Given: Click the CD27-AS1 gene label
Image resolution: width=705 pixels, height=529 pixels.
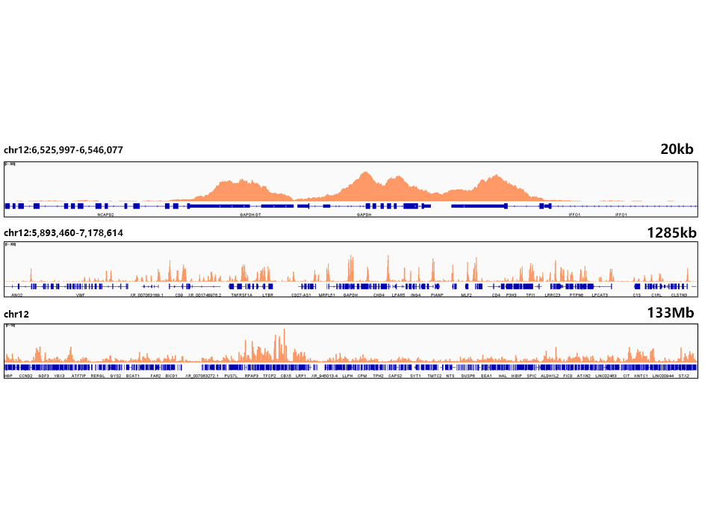Looking at the screenshot, I should [x=301, y=295].
